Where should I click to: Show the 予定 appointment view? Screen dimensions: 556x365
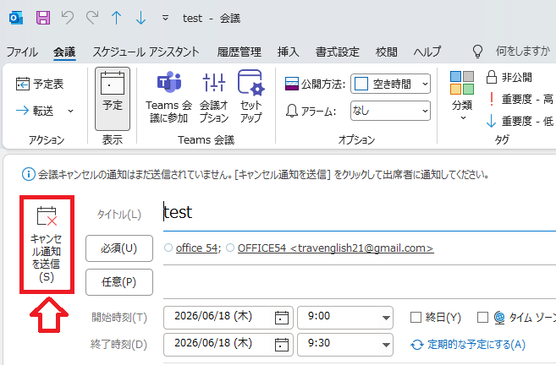click(x=113, y=99)
